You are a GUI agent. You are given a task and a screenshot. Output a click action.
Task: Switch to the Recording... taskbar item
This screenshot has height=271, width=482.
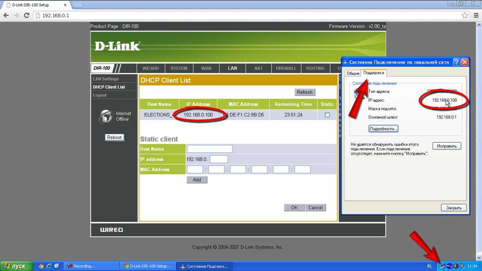coord(91,266)
